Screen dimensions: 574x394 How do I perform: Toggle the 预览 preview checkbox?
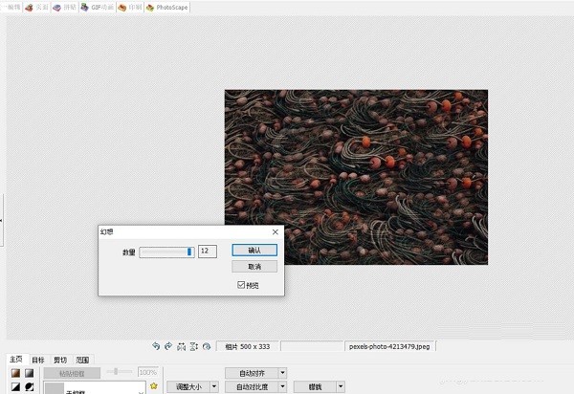click(241, 285)
